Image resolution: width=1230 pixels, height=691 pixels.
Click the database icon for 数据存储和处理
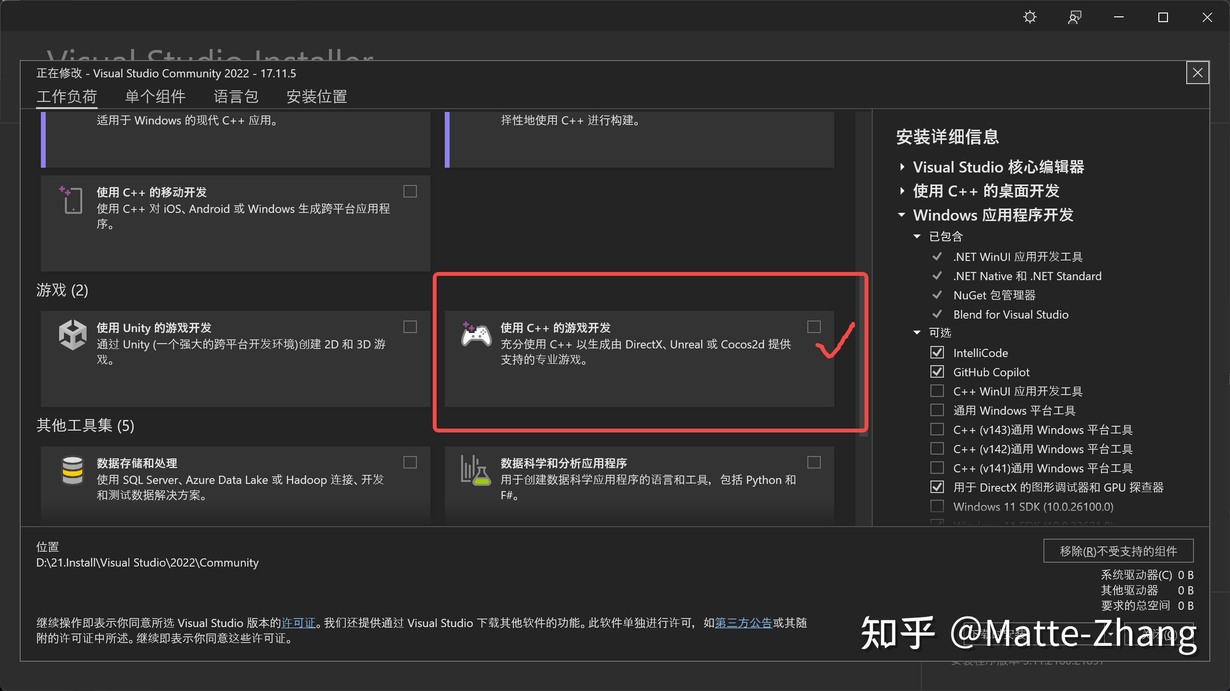[x=72, y=470]
